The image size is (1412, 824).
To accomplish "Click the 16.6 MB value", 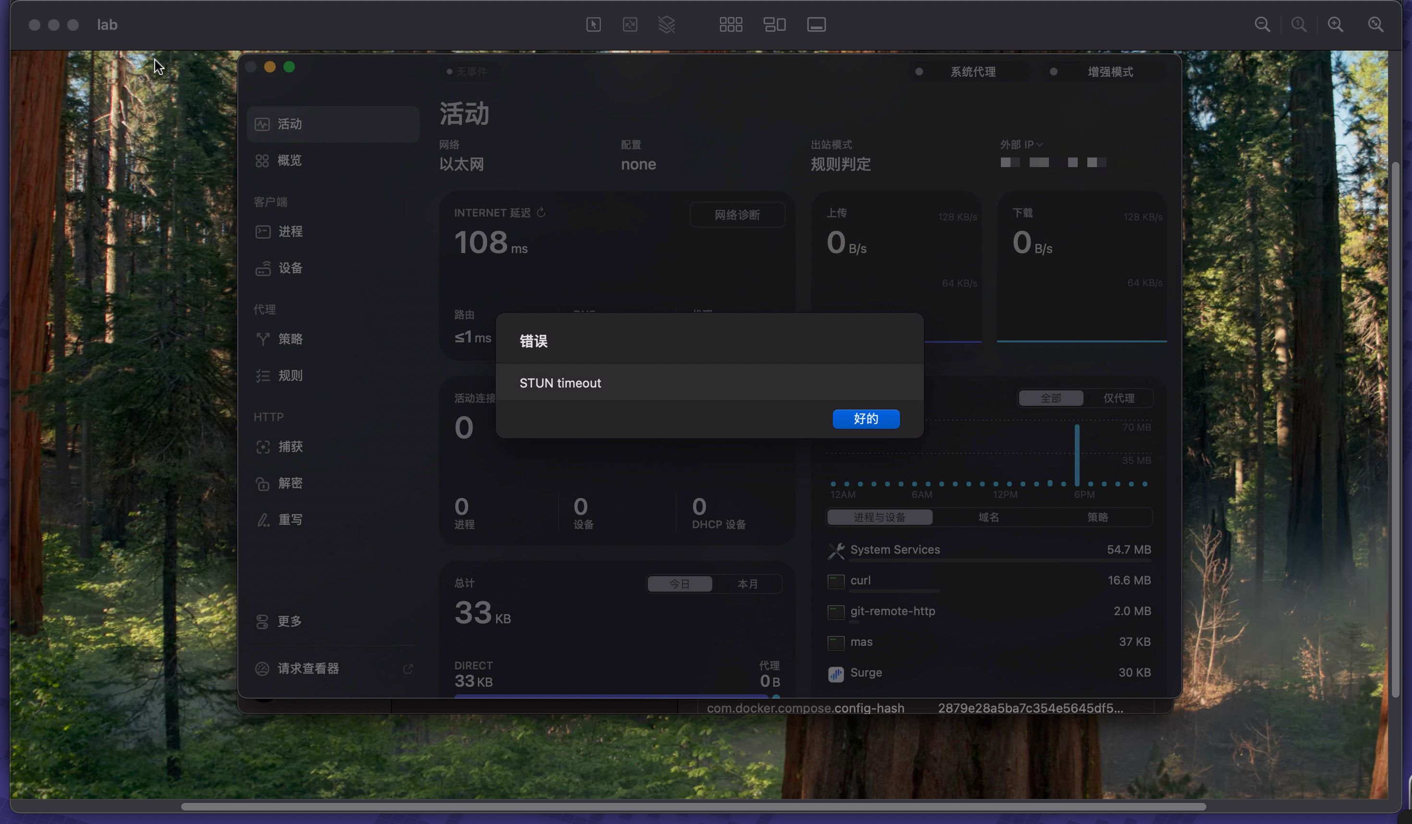I will point(1129,581).
